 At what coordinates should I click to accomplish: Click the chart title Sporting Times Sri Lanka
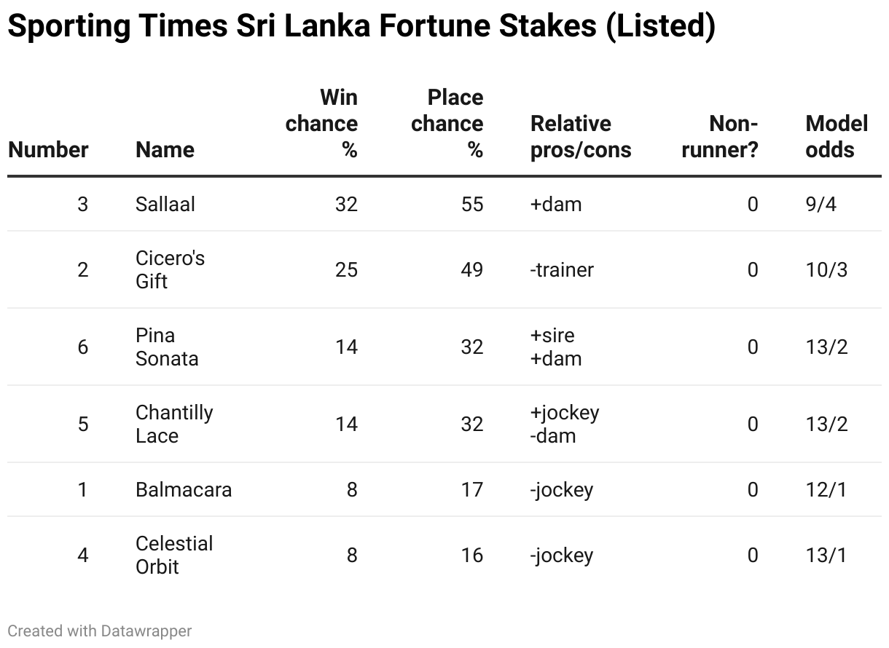point(361,27)
